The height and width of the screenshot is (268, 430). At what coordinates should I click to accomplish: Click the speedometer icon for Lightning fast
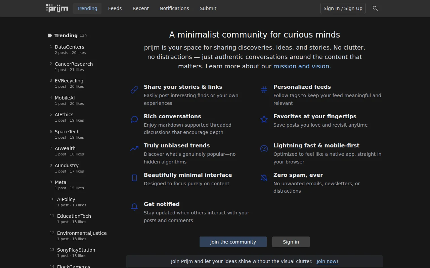[x=264, y=148]
